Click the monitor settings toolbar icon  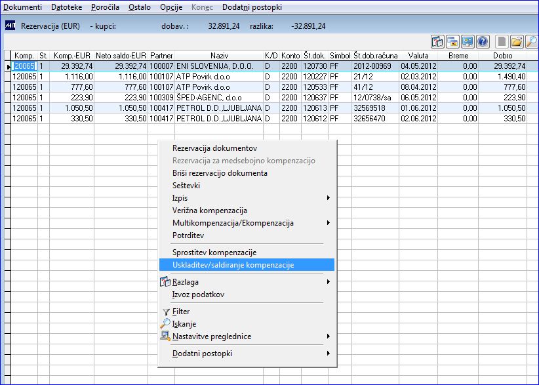click(x=468, y=42)
